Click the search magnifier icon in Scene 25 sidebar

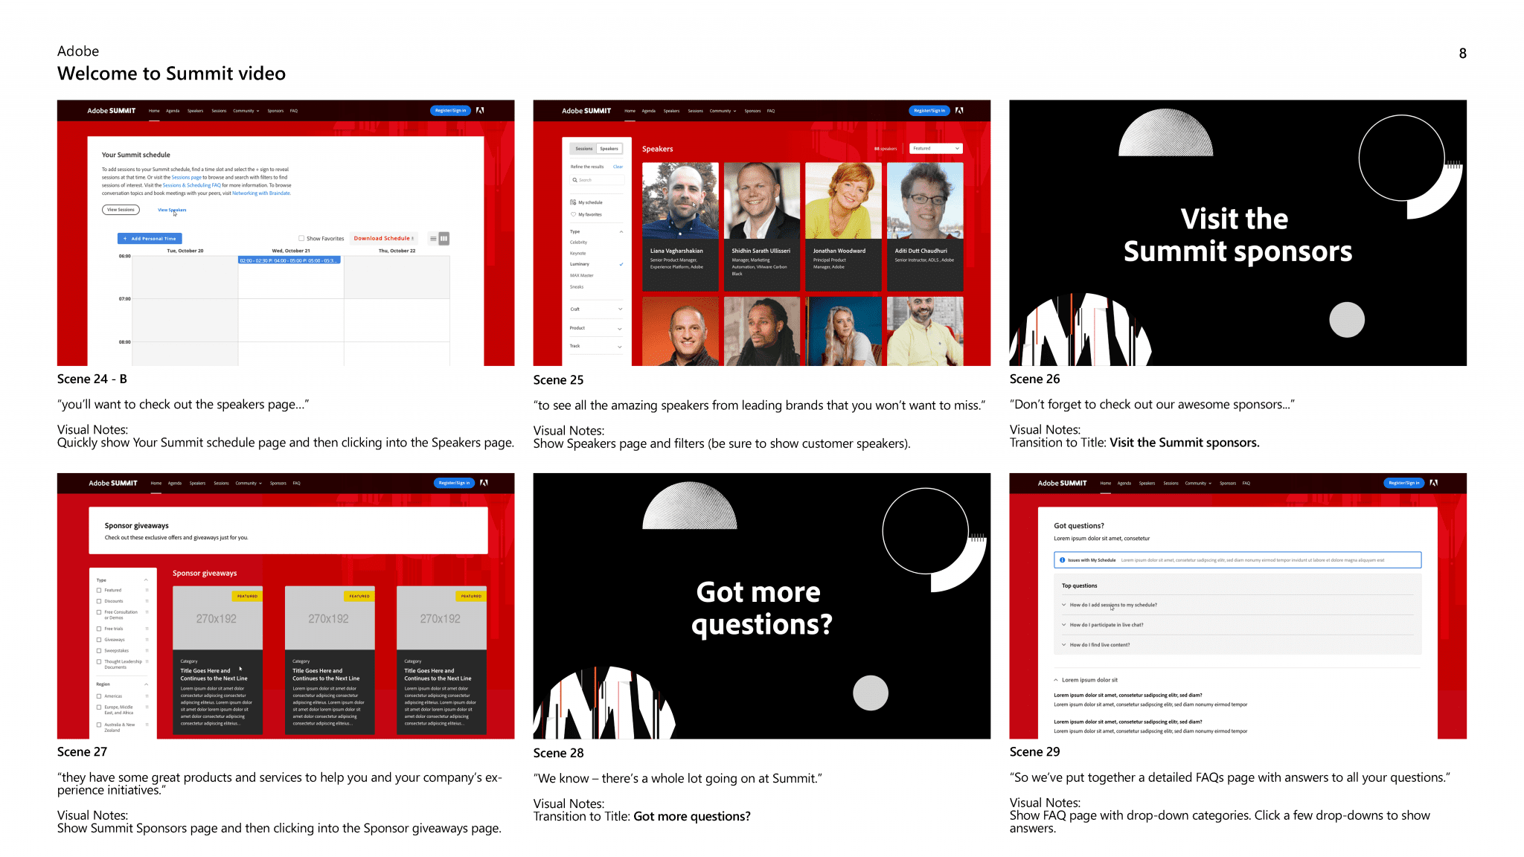coord(574,180)
